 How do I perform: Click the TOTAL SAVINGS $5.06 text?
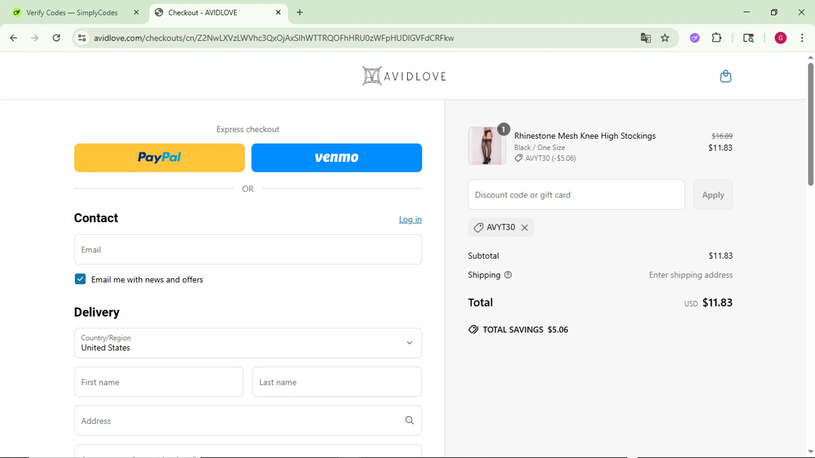tap(525, 330)
